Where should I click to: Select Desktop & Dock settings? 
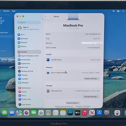(x=26, y=71)
